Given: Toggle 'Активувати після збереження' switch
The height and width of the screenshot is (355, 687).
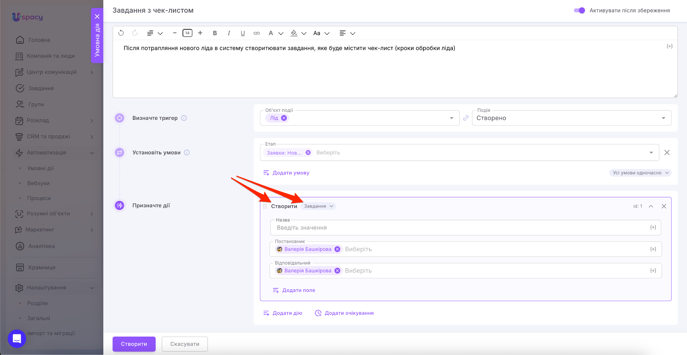Looking at the screenshot, I should pos(579,10).
